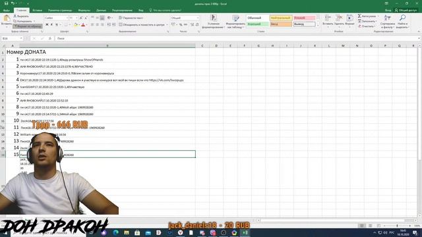This screenshot has width=422, height=237.
Task: Paste clipboard contents with Вставить
Action: 7,20
